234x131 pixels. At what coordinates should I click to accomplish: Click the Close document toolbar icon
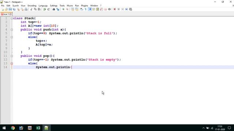pos(18,9)
